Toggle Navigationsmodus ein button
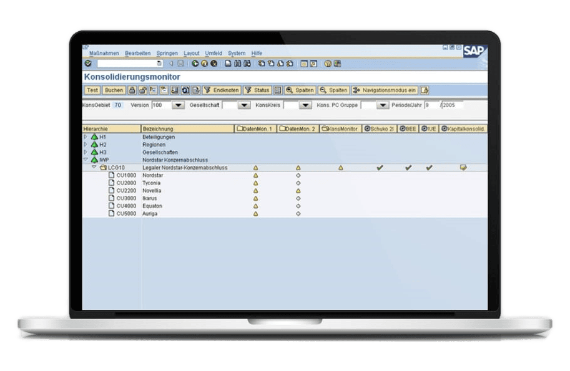This screenshot has height=371, width=570. [x=385, y=90]
